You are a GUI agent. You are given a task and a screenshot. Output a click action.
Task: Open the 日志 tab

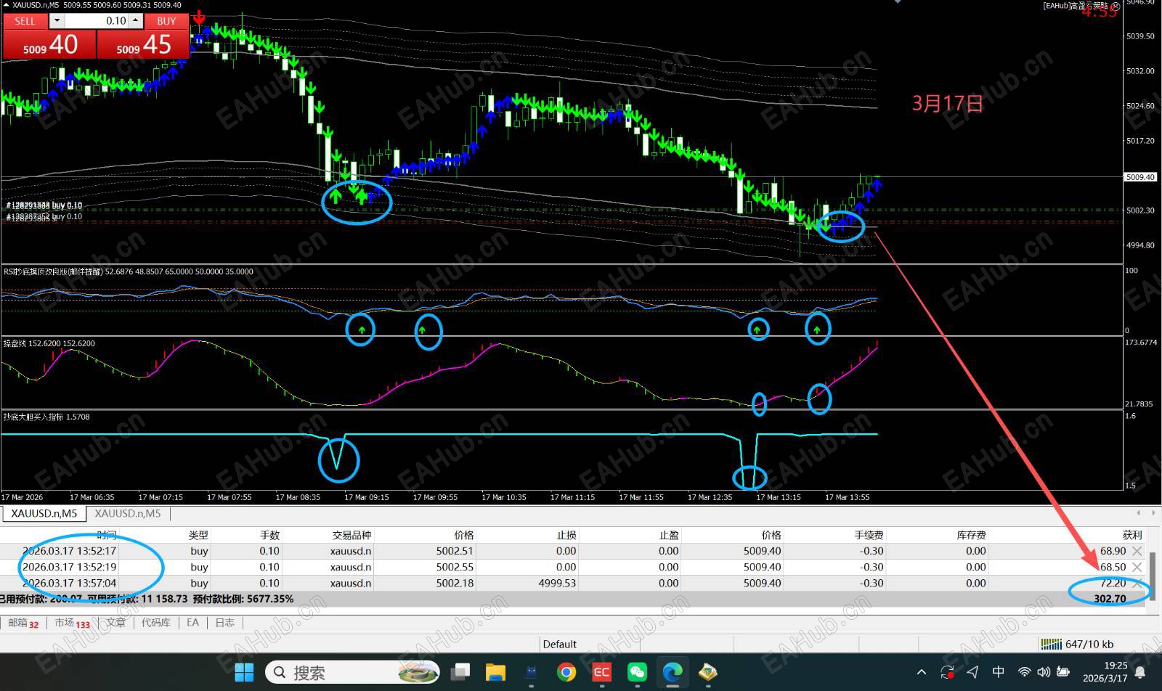pyautogui.click(x=225, y=623)
